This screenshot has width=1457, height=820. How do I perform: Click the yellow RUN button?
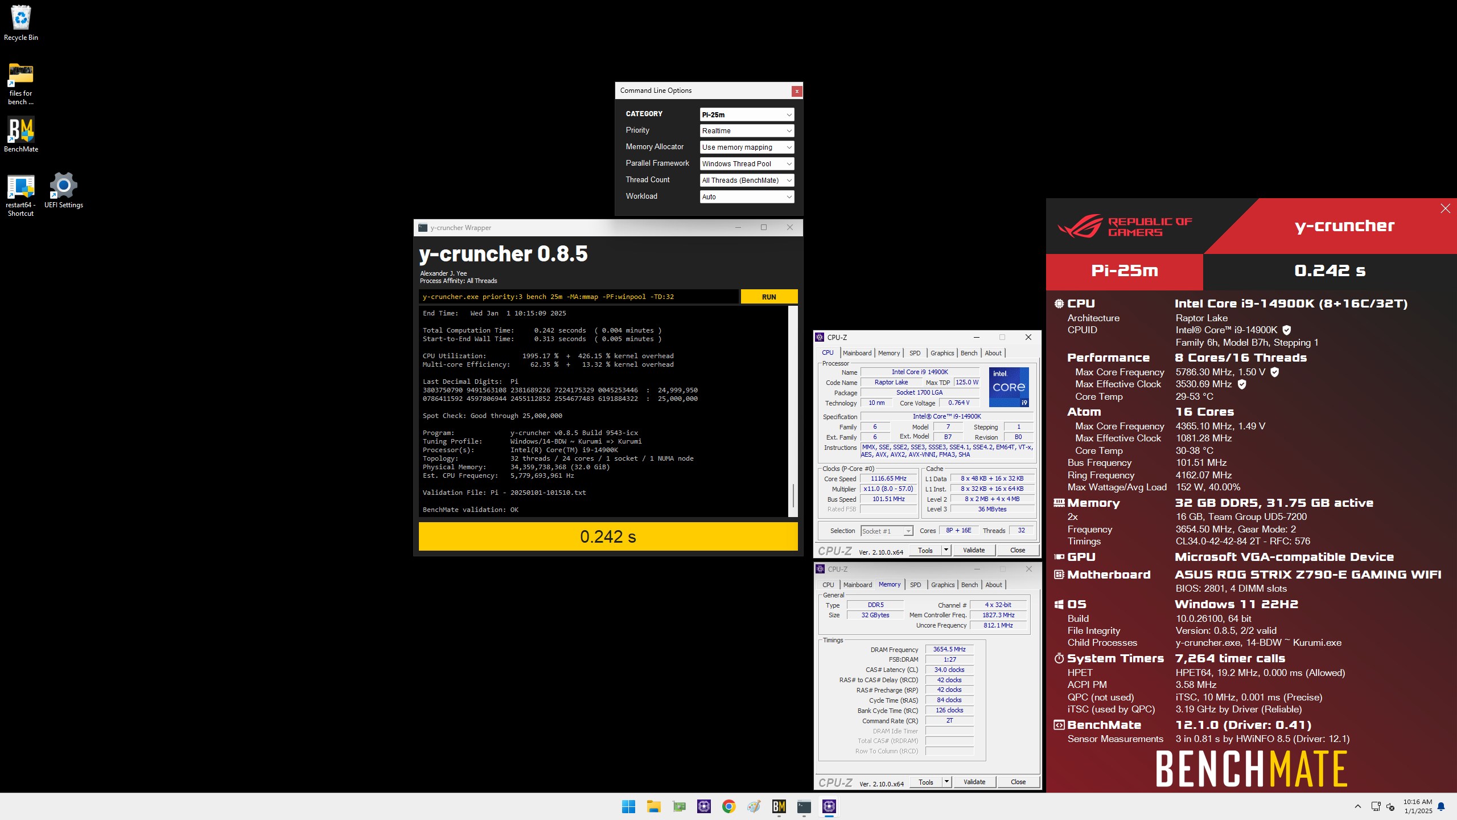coord(769,297)
